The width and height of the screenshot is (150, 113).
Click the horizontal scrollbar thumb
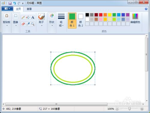(56, 104)
